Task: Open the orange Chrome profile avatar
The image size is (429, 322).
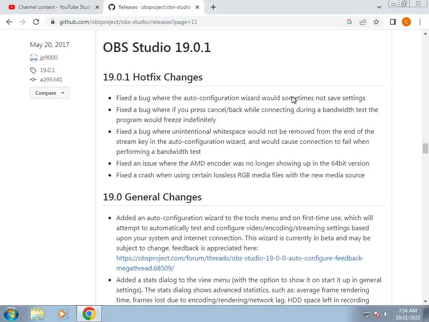Action: (406, 22)
